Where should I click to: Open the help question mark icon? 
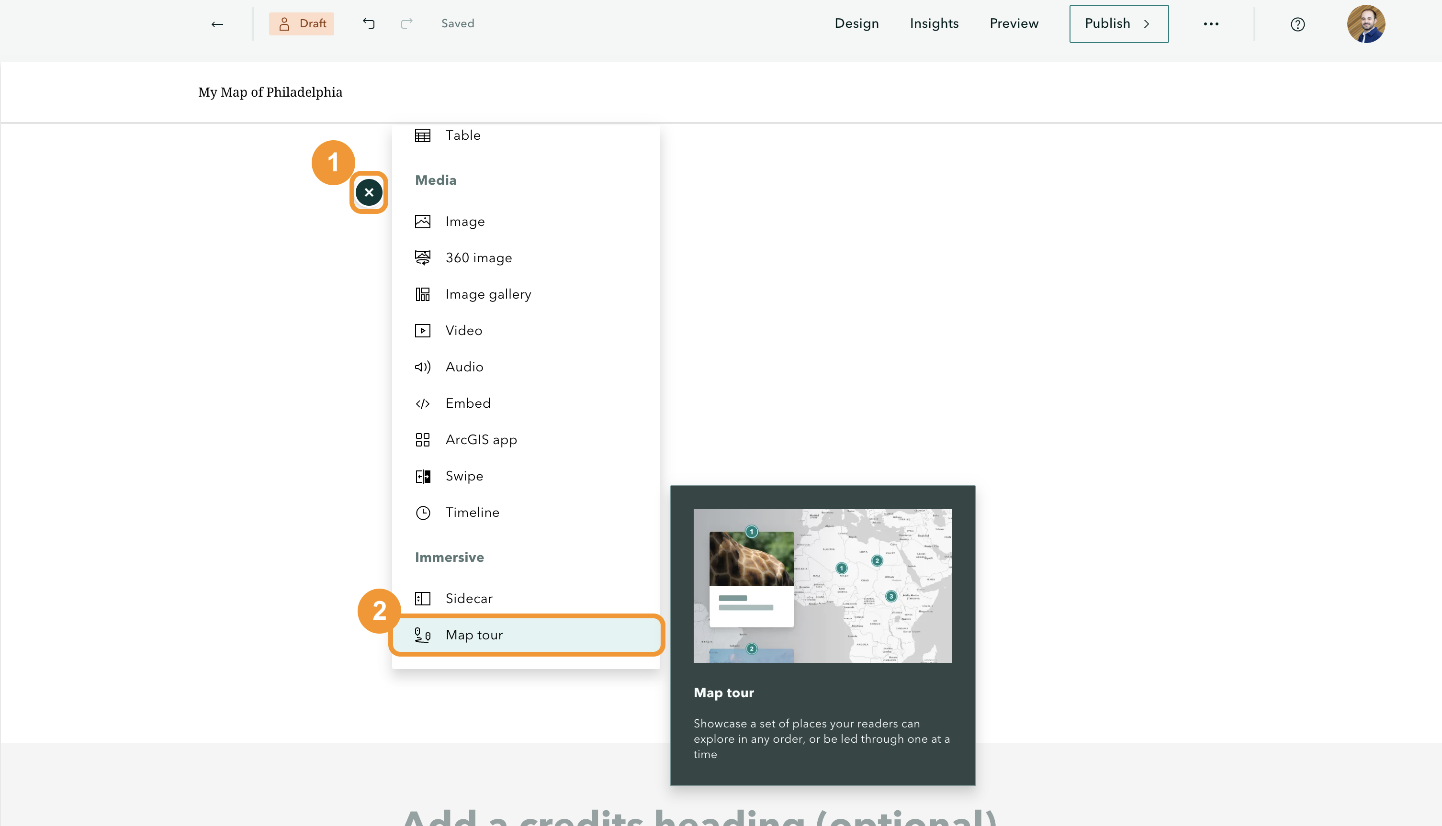click(1297, 24)
